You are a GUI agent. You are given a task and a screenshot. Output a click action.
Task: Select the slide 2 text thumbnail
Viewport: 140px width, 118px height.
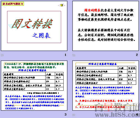click(106, 26)
